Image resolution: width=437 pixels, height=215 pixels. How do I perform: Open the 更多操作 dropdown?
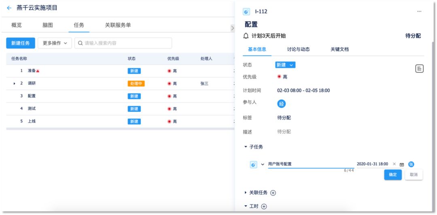[55, 43]
